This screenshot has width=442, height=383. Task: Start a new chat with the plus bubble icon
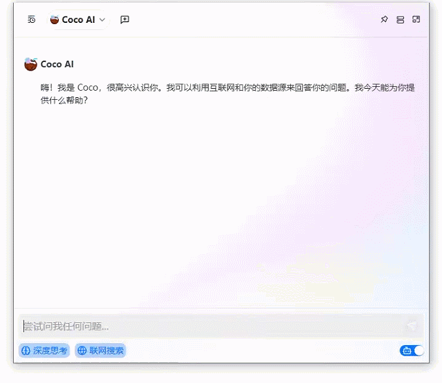[x=125, y=20]
